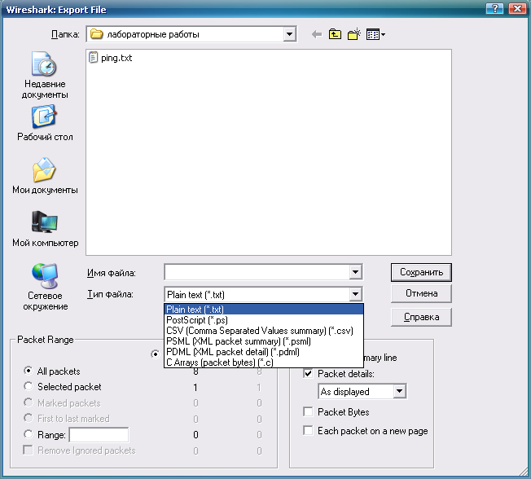
Task: Choose PDML (XML packet detail) type
Action: click(264, 352)
